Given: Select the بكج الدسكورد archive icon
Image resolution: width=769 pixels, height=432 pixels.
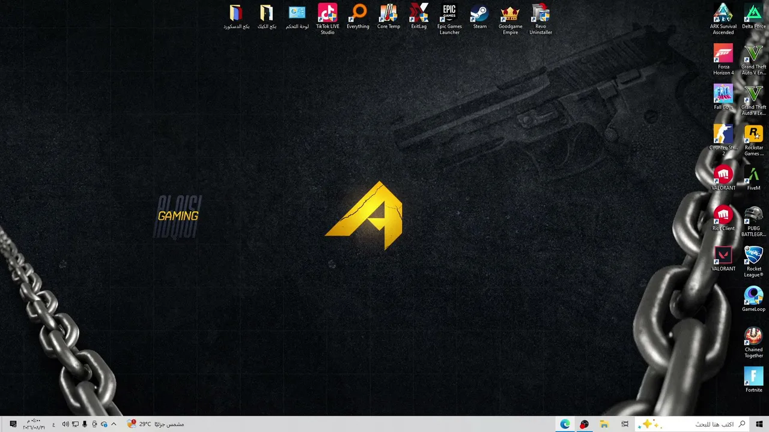Looking at the screenshot, I should tap(236, 17).
